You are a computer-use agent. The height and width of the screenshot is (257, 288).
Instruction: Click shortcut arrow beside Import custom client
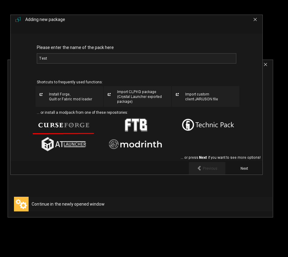click(x=177, y=94)
